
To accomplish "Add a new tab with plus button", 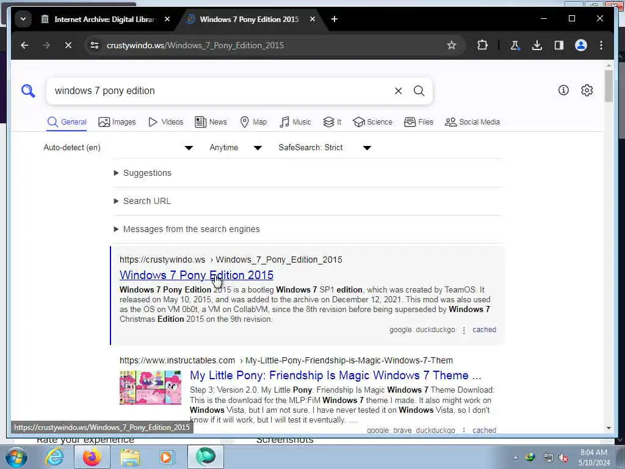I will (334, 19).
